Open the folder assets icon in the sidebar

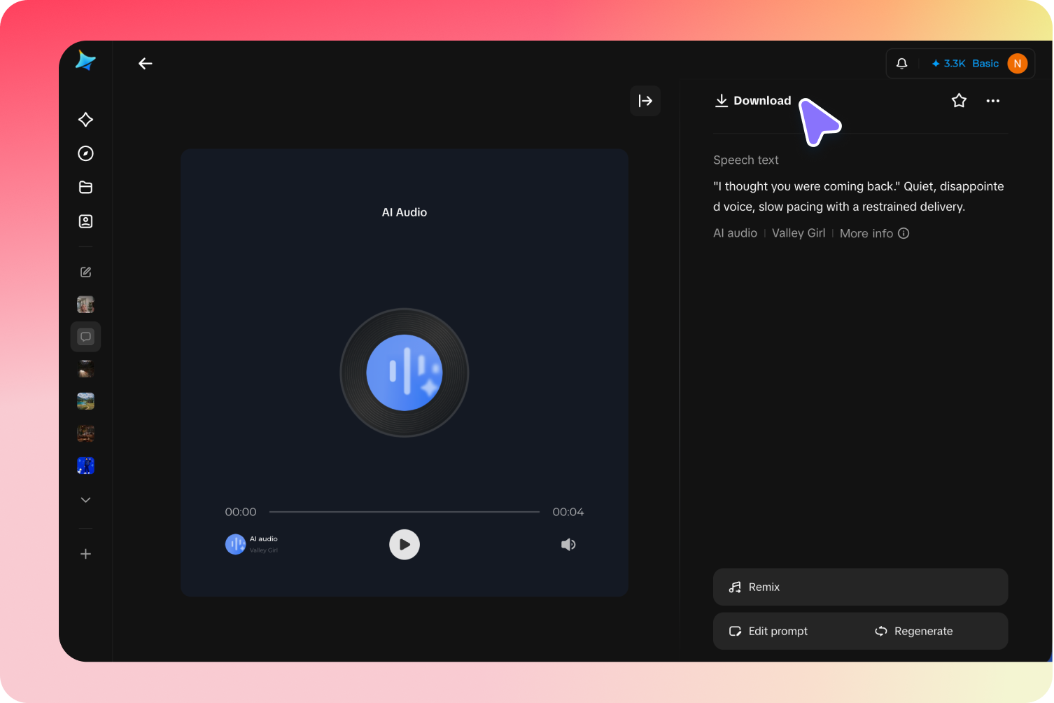85,187
